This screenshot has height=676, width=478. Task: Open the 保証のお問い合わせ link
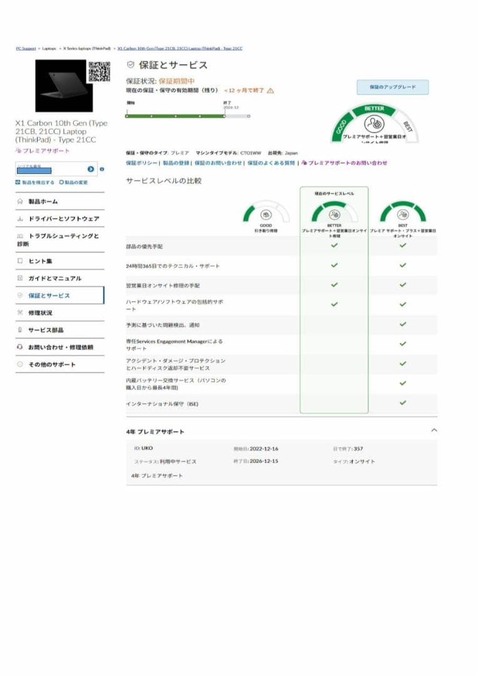[218, 163]
